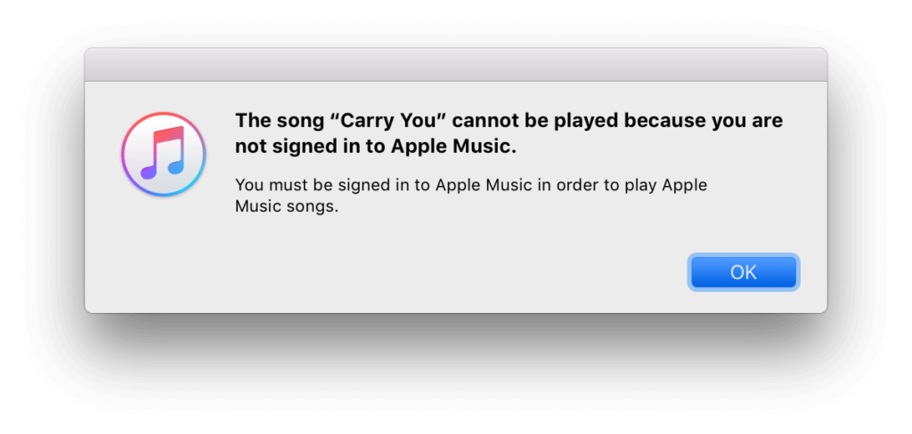Click the word "because" in the heading
Screen dimensions: 912x434
(x=664, y=121)
